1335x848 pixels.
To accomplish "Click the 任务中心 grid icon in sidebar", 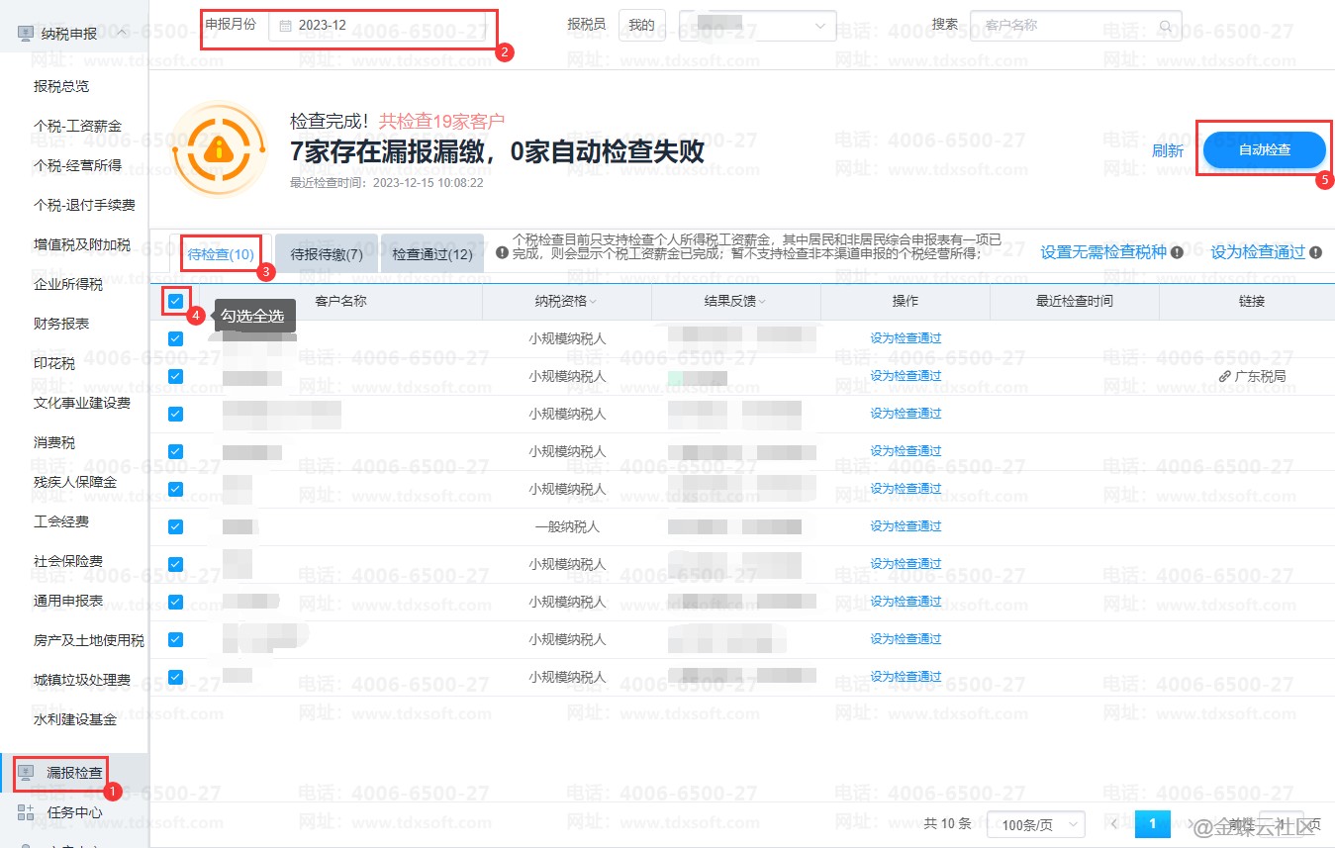I will click(27, 812).
